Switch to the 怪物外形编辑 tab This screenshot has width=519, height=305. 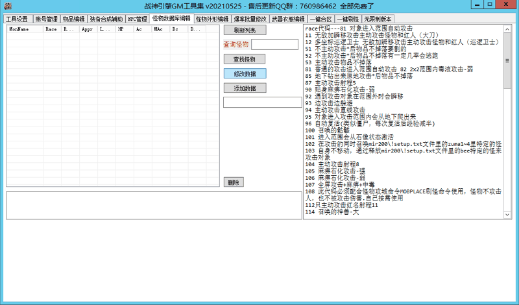point(212,19)
